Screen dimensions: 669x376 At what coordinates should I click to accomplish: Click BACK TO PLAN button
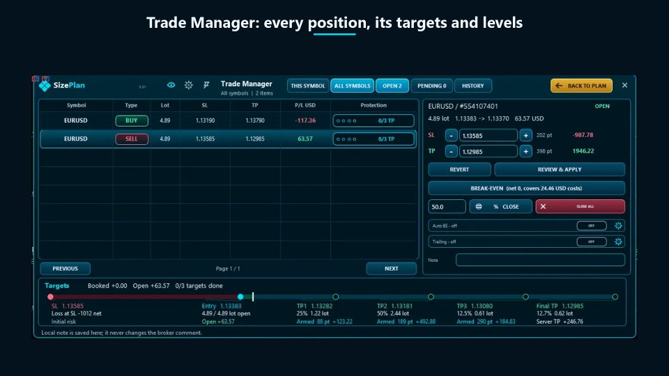[581, 86]
